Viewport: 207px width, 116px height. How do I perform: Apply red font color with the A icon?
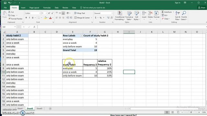(50, 18)
